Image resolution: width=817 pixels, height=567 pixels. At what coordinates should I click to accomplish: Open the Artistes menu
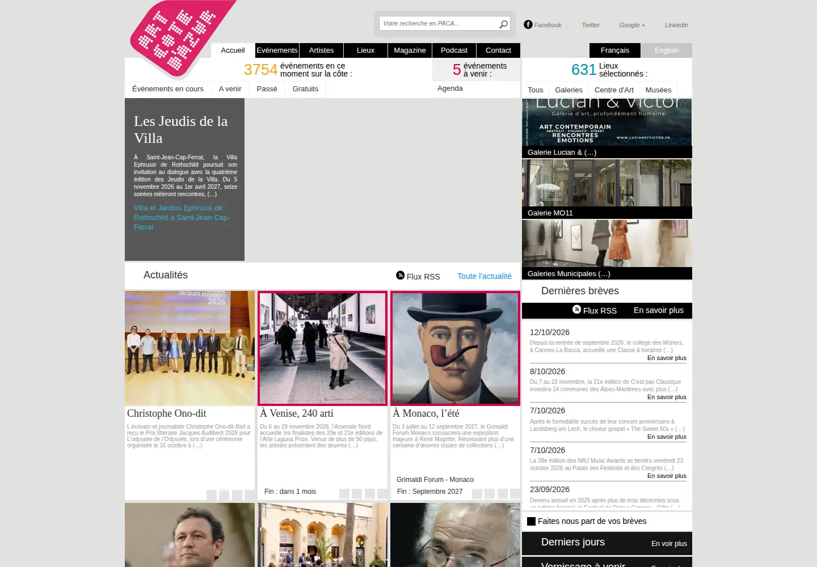321,50
